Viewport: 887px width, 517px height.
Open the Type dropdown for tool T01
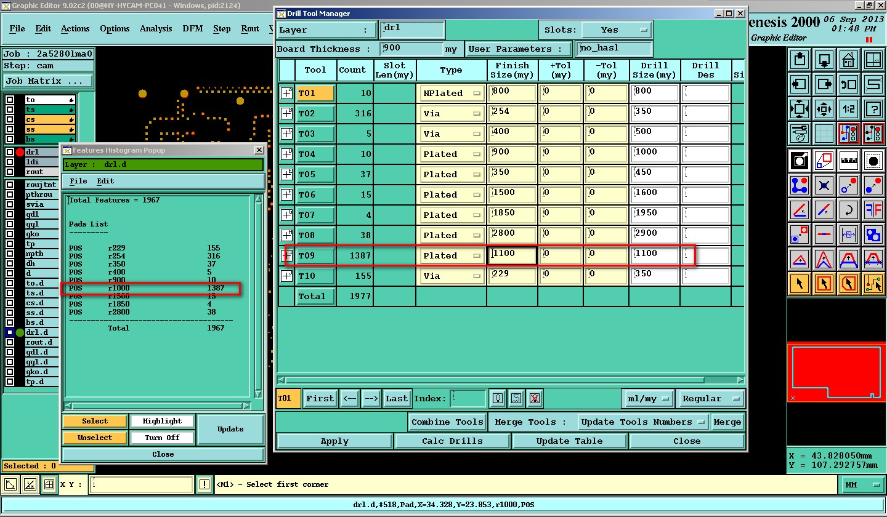click(451, 94)
